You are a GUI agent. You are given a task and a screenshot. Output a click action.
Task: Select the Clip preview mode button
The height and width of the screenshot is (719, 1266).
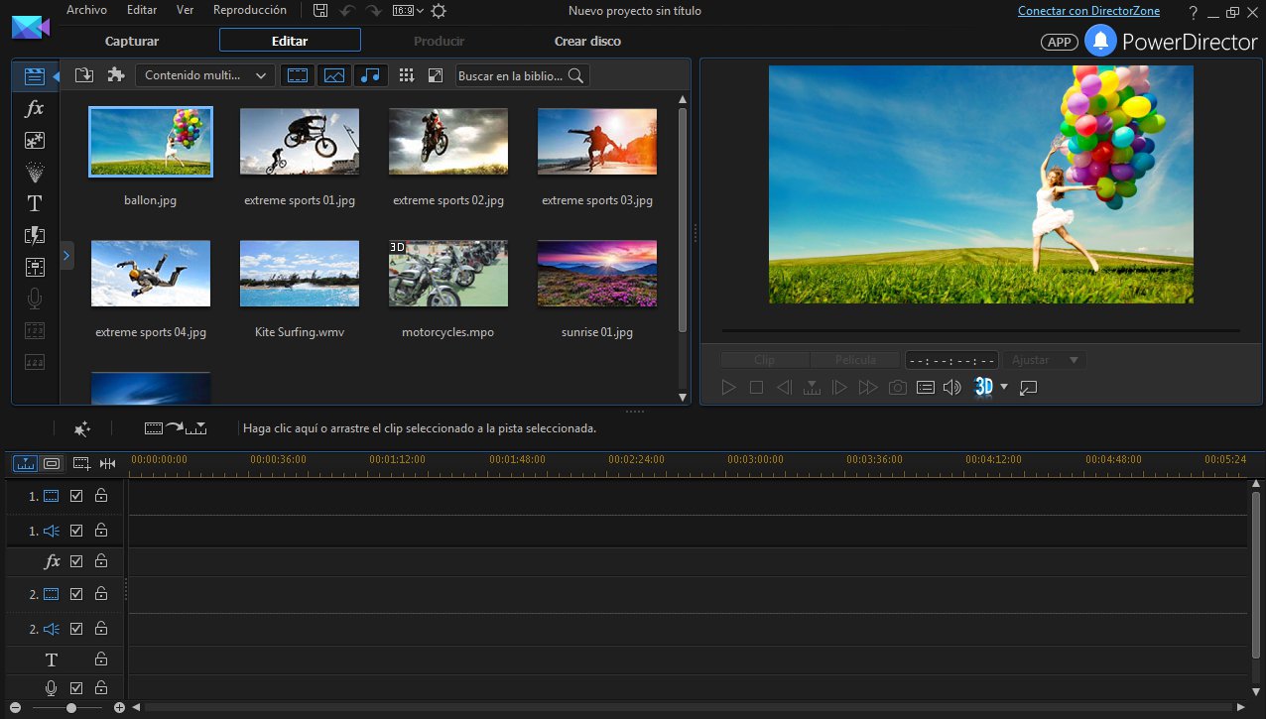point(765,360)
